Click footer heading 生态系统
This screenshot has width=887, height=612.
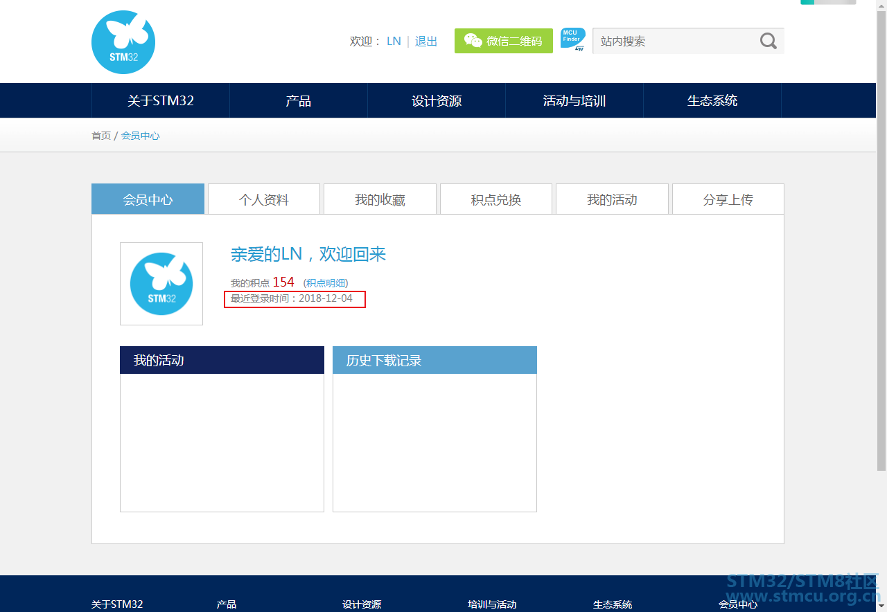pos(613,604)
